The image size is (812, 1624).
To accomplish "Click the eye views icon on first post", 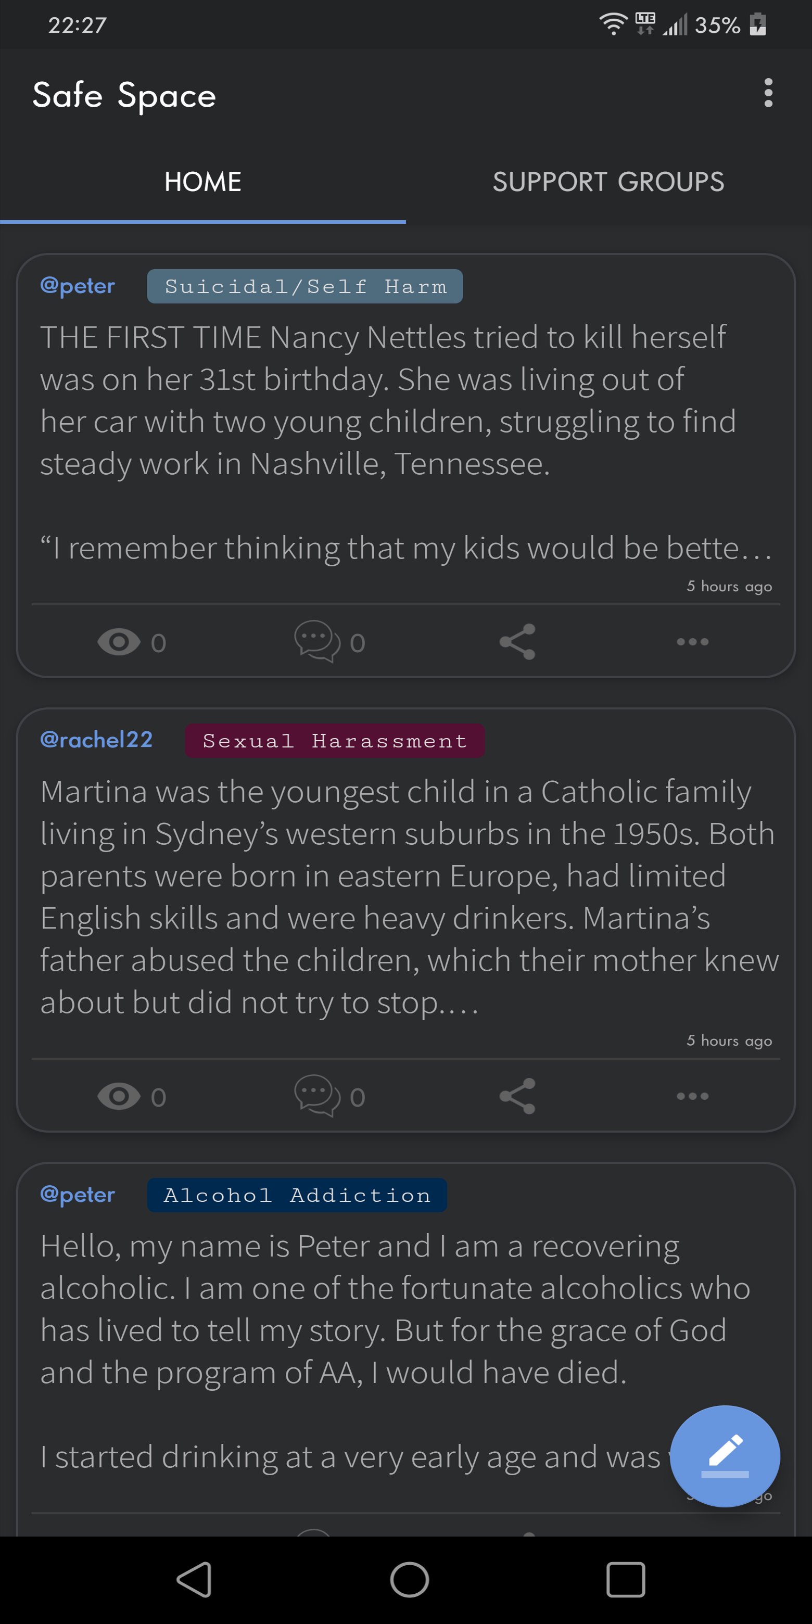I will click(x=119, y=642).
